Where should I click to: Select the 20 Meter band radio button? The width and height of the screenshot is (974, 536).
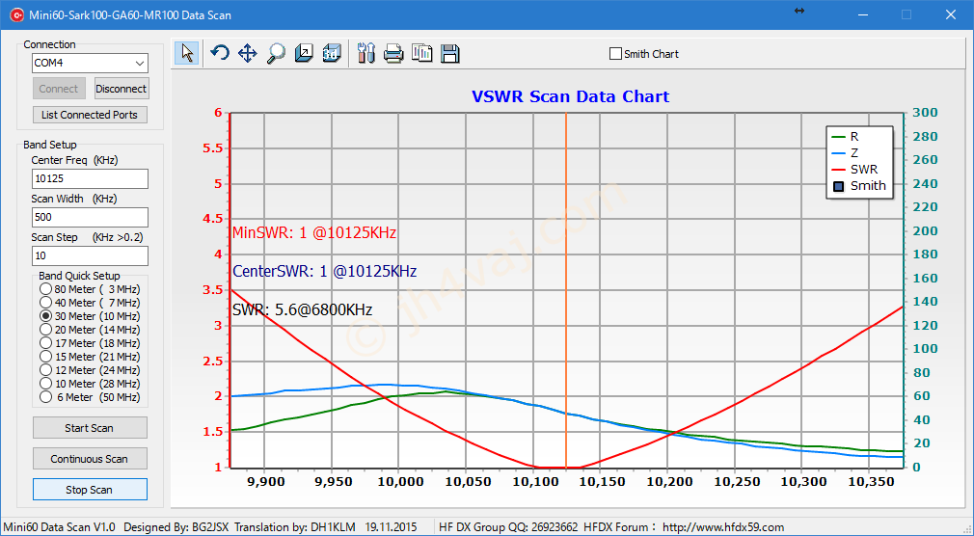[x=45, y=330]
